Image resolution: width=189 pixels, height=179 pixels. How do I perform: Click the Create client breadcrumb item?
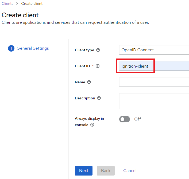coord(32,3)
